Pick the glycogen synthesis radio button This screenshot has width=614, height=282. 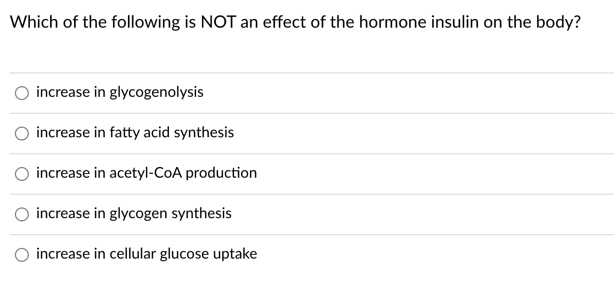(21, 214)
